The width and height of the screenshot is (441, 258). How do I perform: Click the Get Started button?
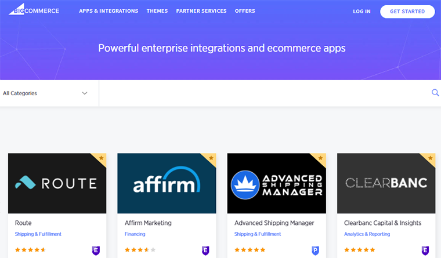pos(407,12)
